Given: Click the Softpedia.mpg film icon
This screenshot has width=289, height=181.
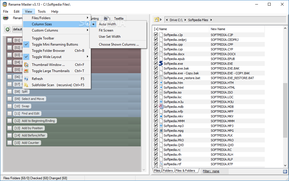Looking at the screenshot, I should coord(161,131).
